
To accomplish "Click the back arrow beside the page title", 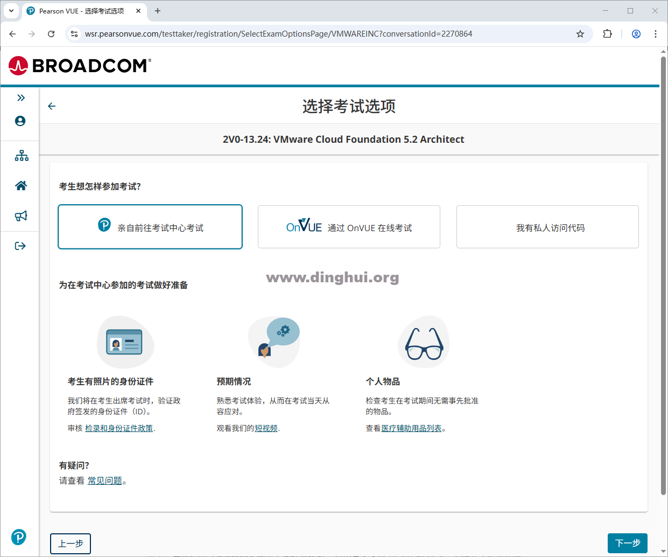I will [52, 106].
